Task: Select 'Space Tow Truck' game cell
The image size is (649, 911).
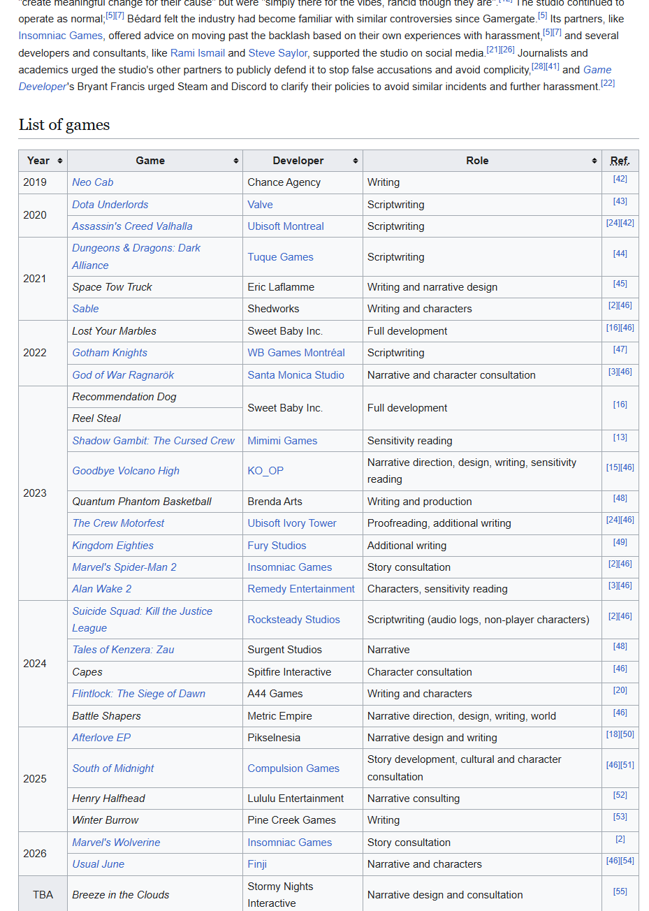Action: pos(155,287)
